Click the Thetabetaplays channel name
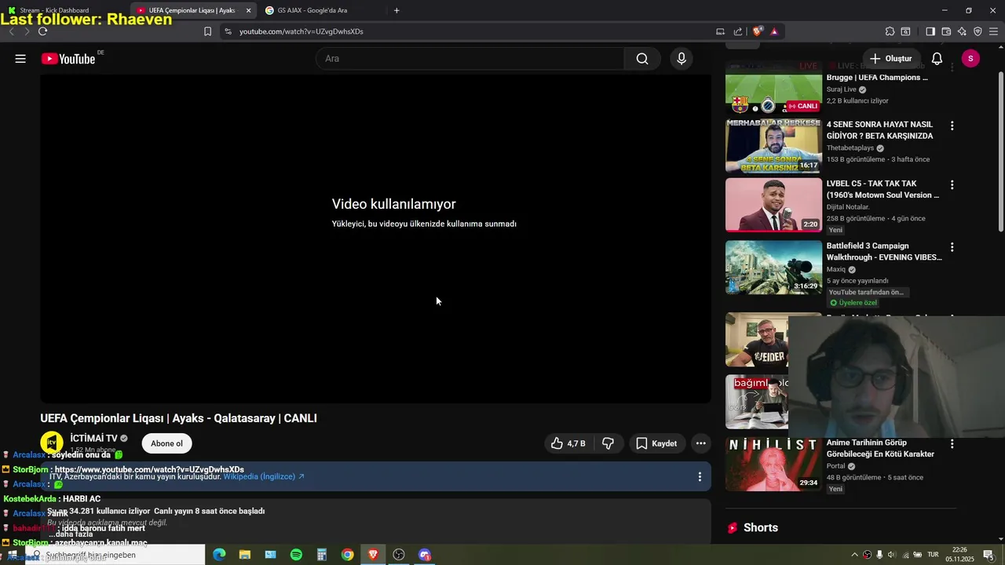 pyautogui.click(x=850, y=148)
